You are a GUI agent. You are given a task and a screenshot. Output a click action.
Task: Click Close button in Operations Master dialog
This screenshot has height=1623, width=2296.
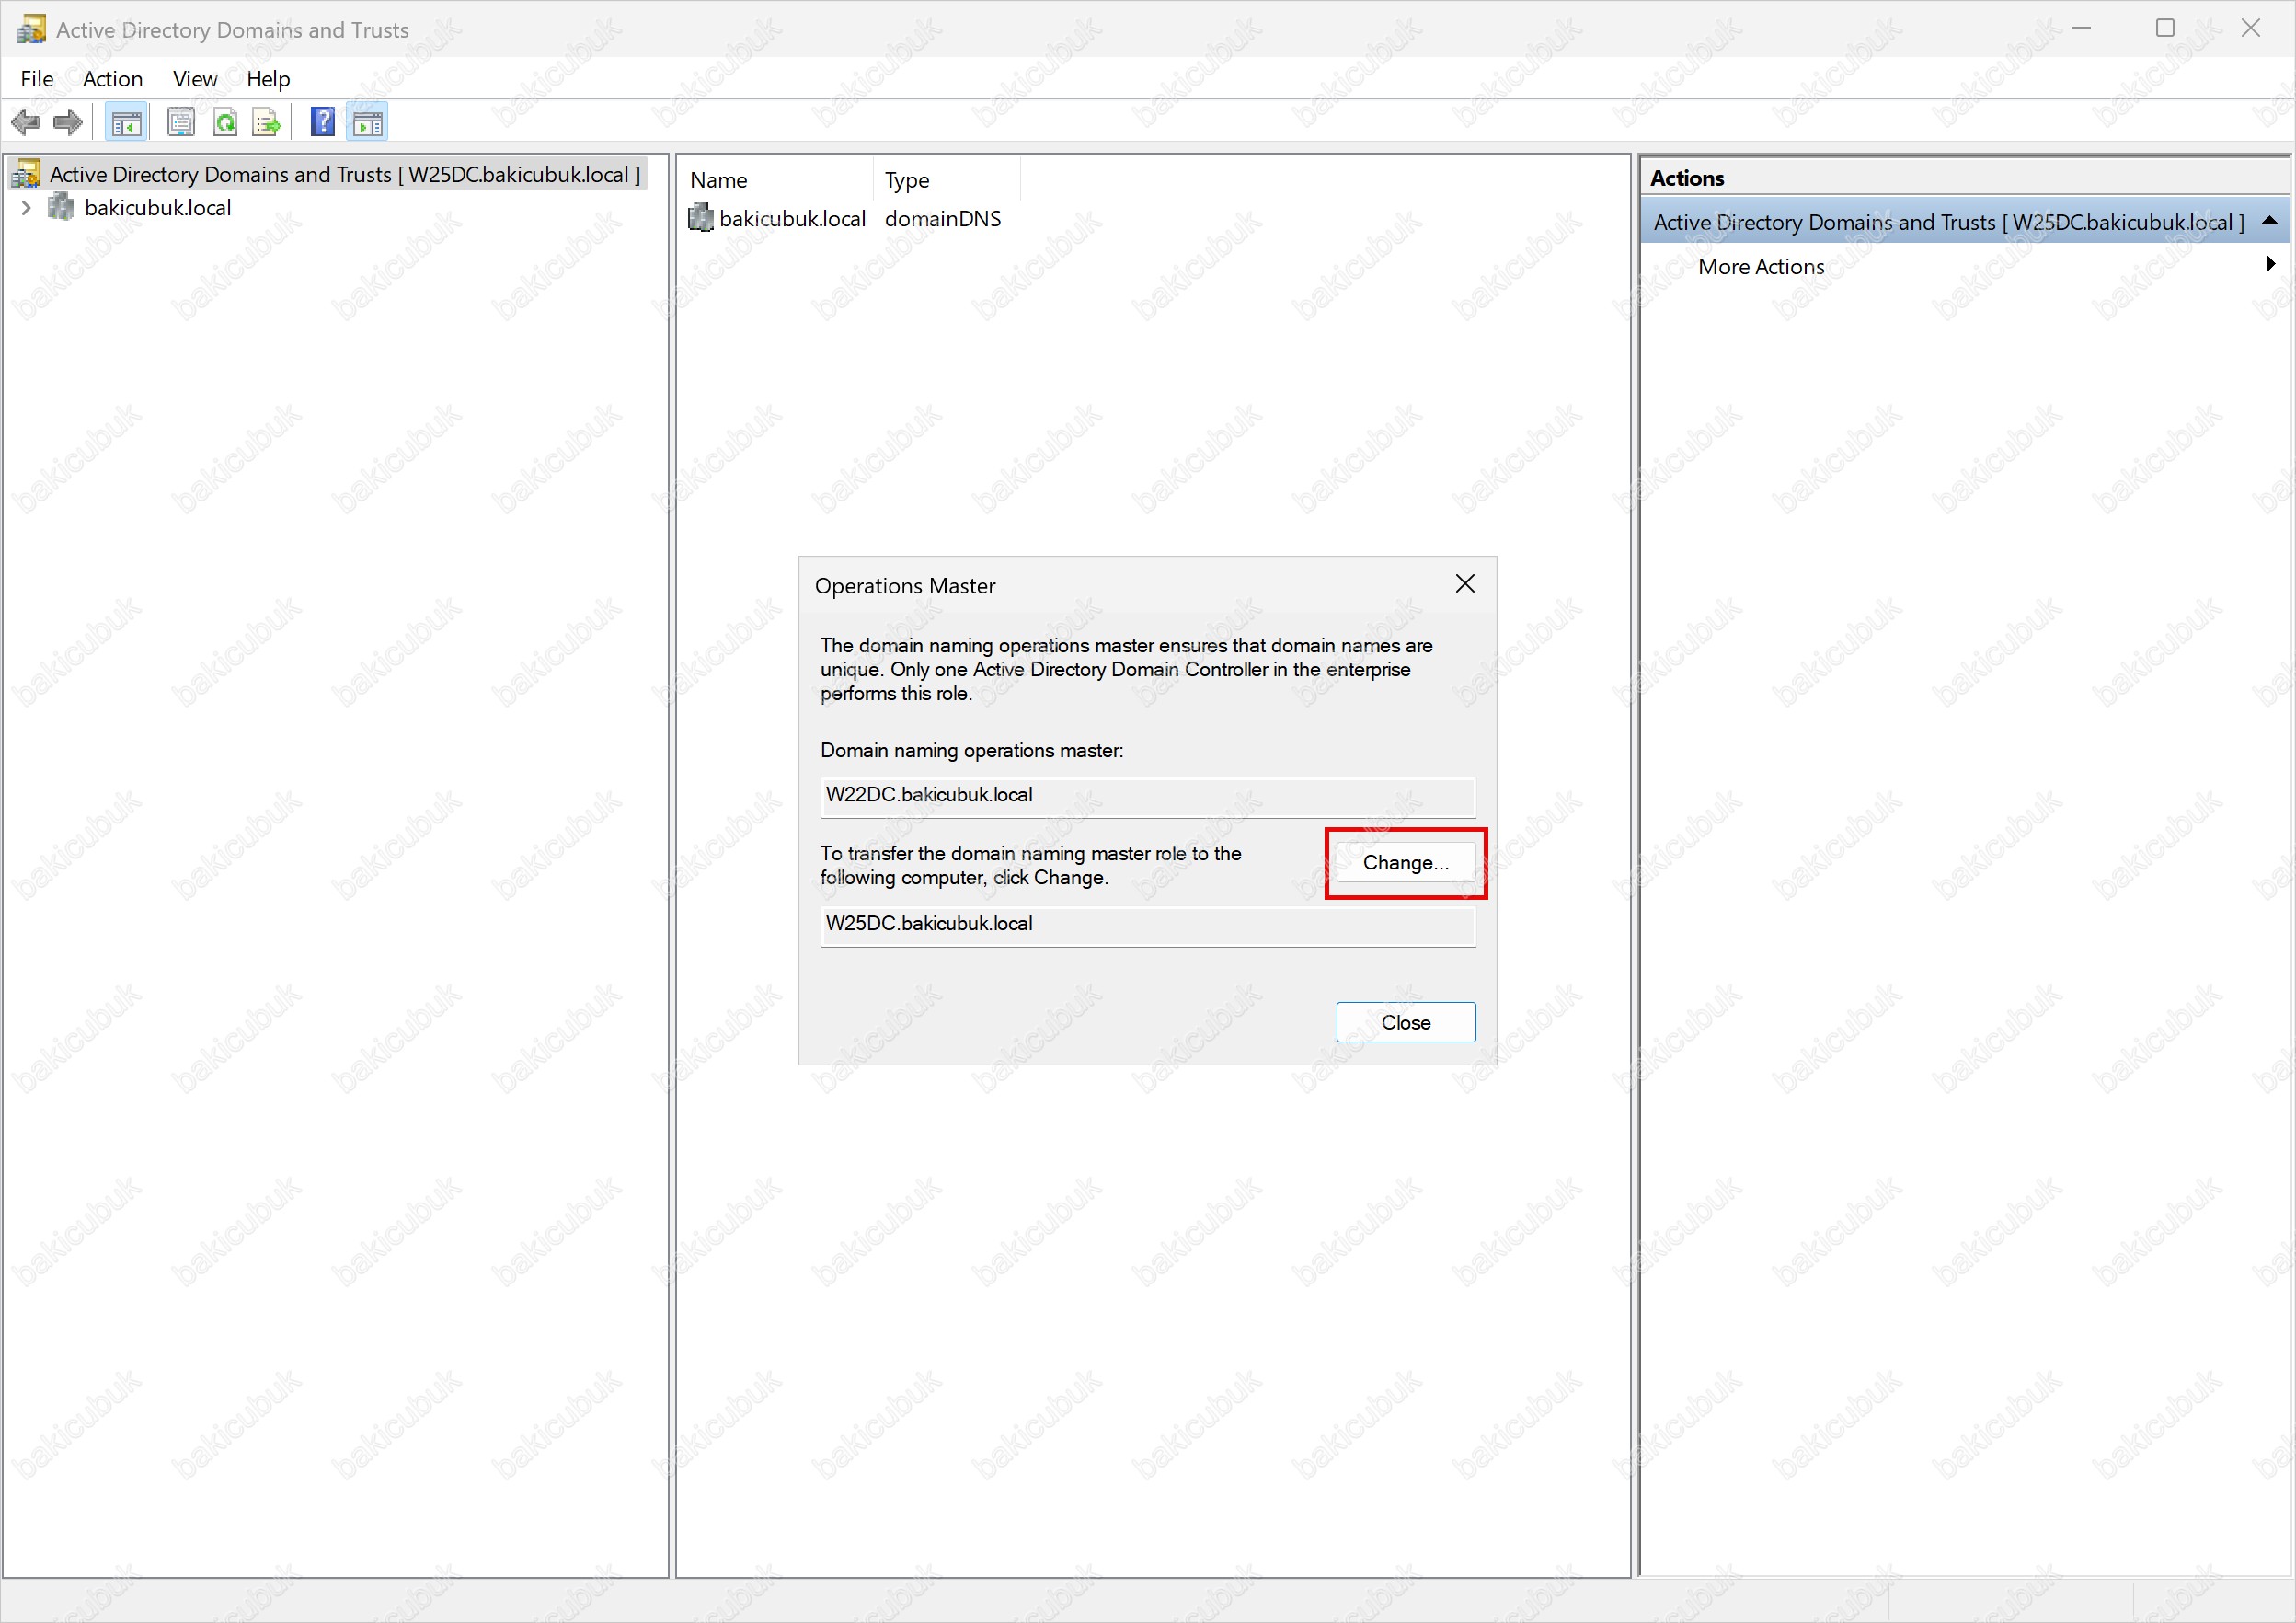pyautogui.click(x=1405, y=1022)
